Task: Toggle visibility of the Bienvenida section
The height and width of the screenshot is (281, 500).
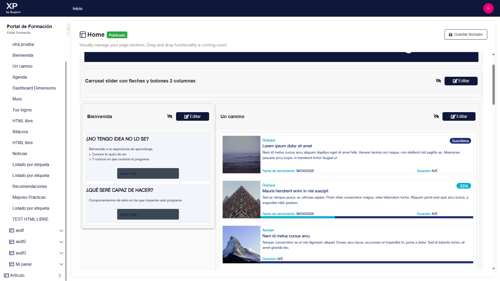Action: [170, 116]
